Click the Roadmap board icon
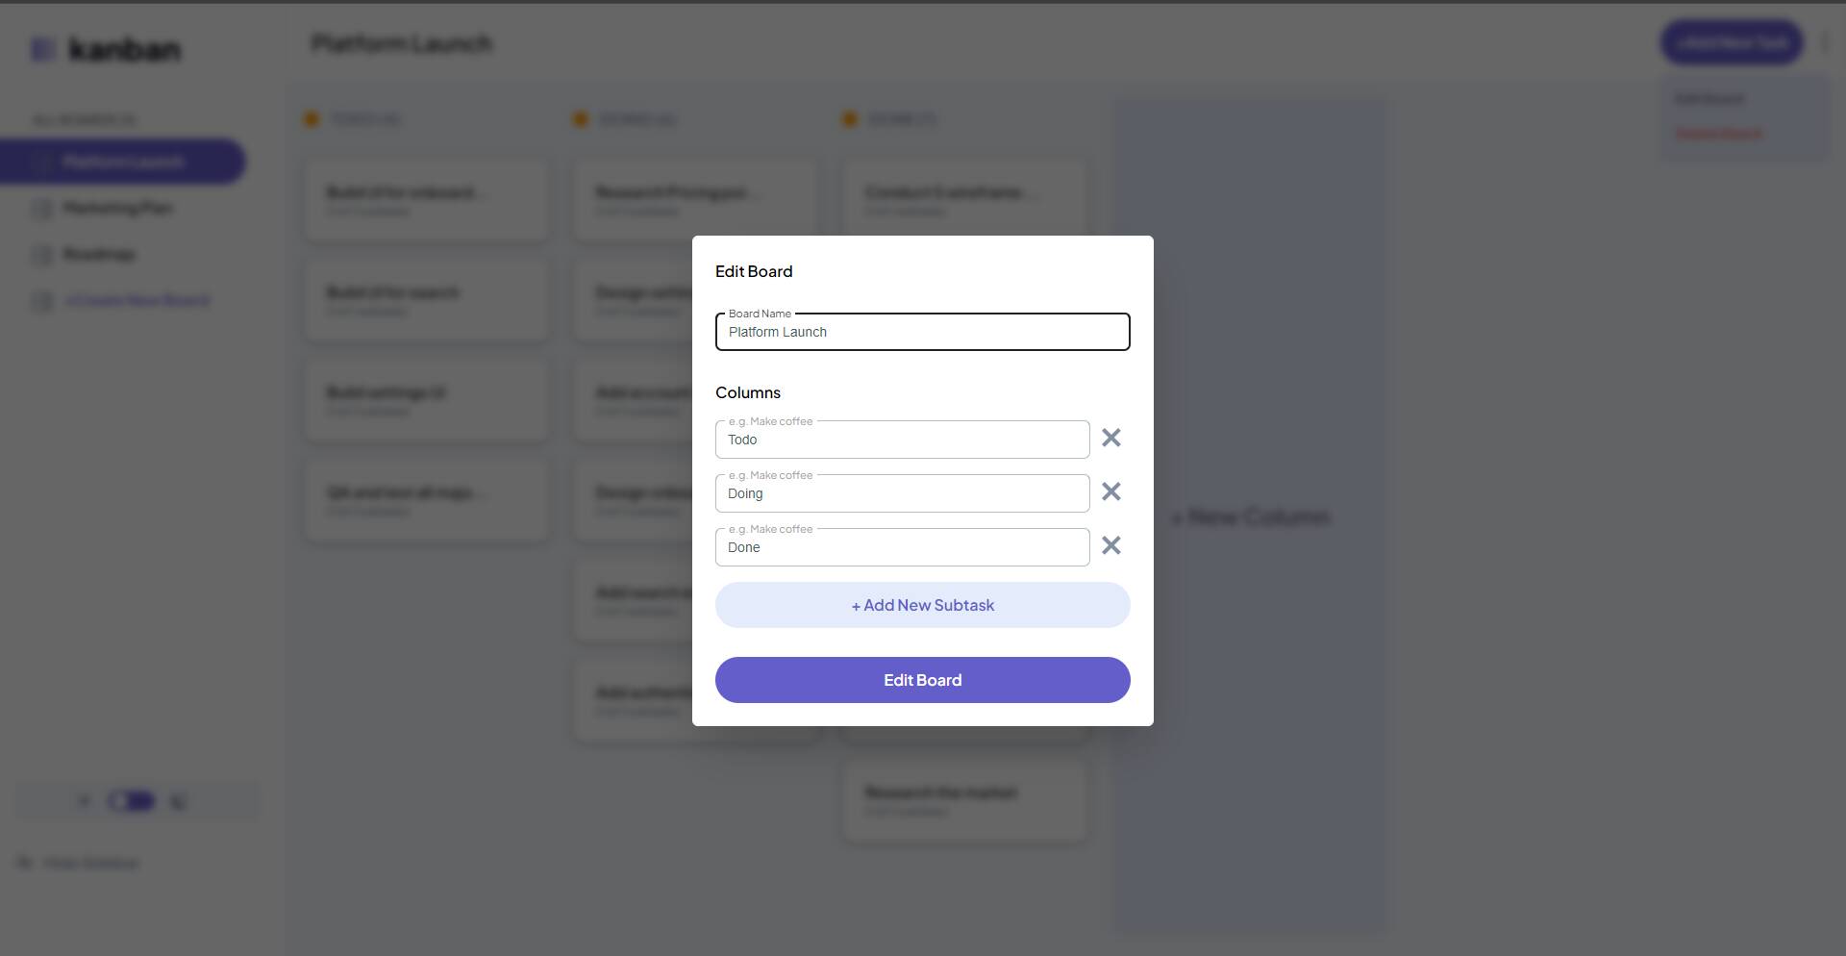This screenshot has height=956, width=1846. pyautogui.click(x=41, y=255)
